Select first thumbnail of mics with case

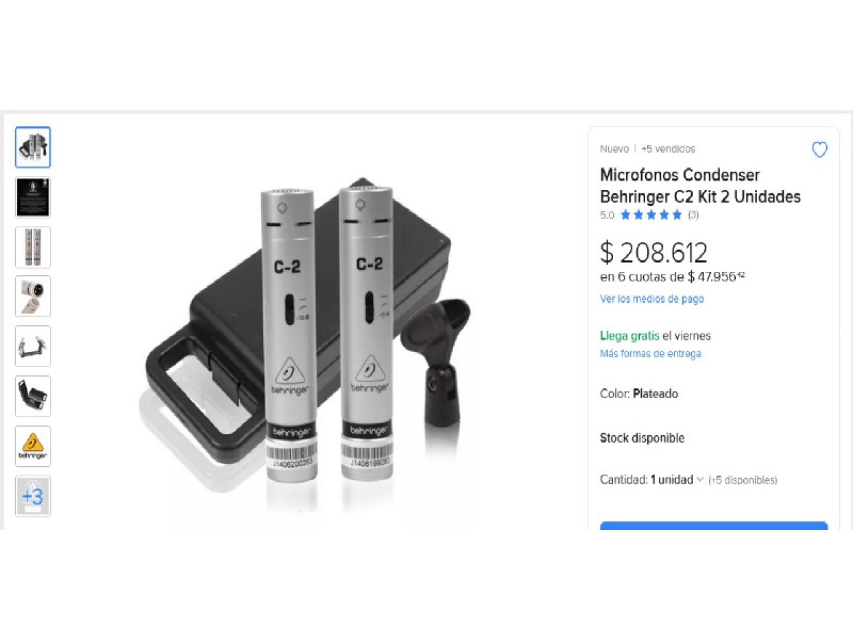coord(33,147)
